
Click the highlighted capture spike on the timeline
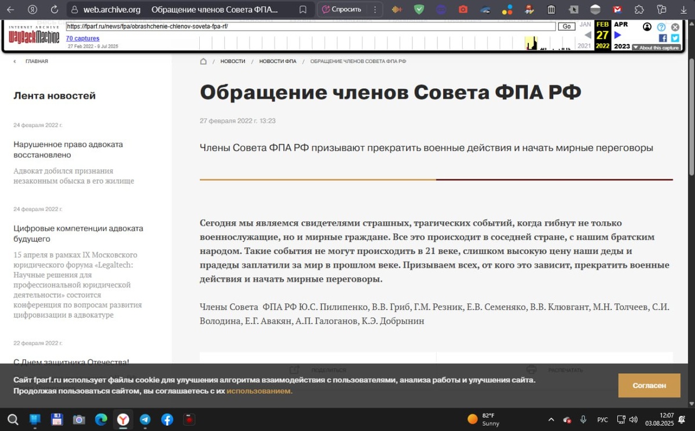pos(531,43)
